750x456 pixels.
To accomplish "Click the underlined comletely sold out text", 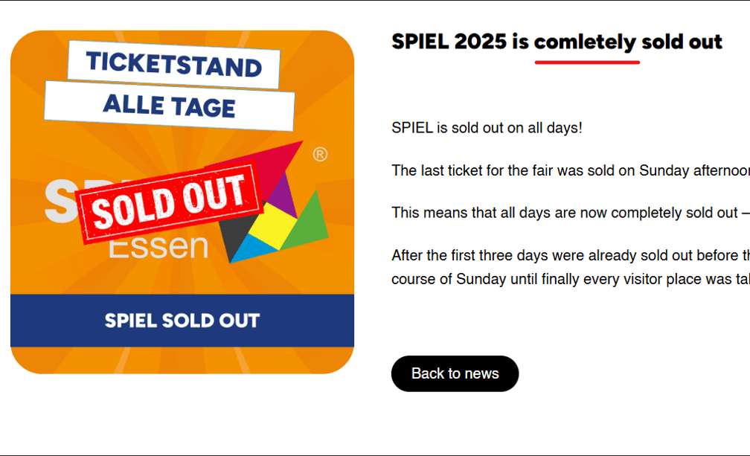I will click(629, 42).
